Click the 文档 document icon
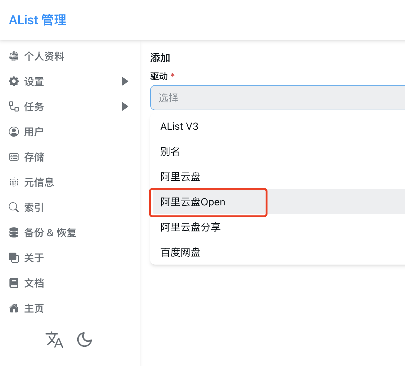This screenshot has width=405, height=366. pyautogui.click(x=14, y=283)
